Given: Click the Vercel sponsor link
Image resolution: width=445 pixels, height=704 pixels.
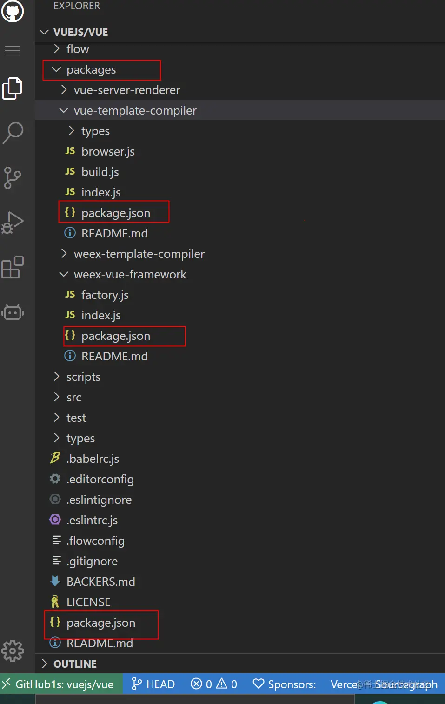Looking at the screenshot, I should click(x=345, y=684).
